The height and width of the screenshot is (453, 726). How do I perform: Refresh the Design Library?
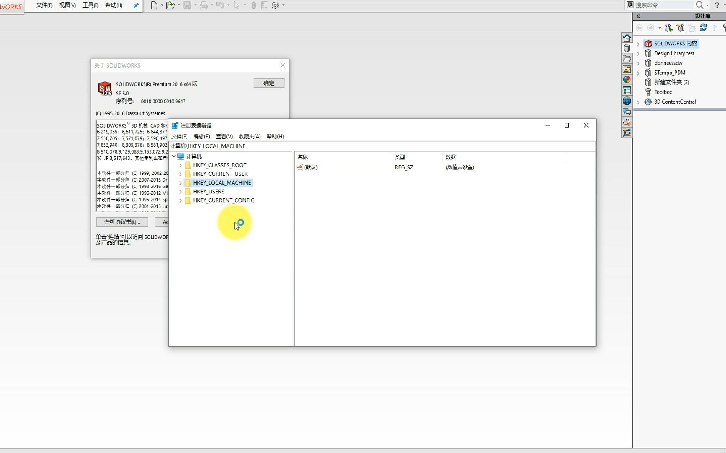703,28
